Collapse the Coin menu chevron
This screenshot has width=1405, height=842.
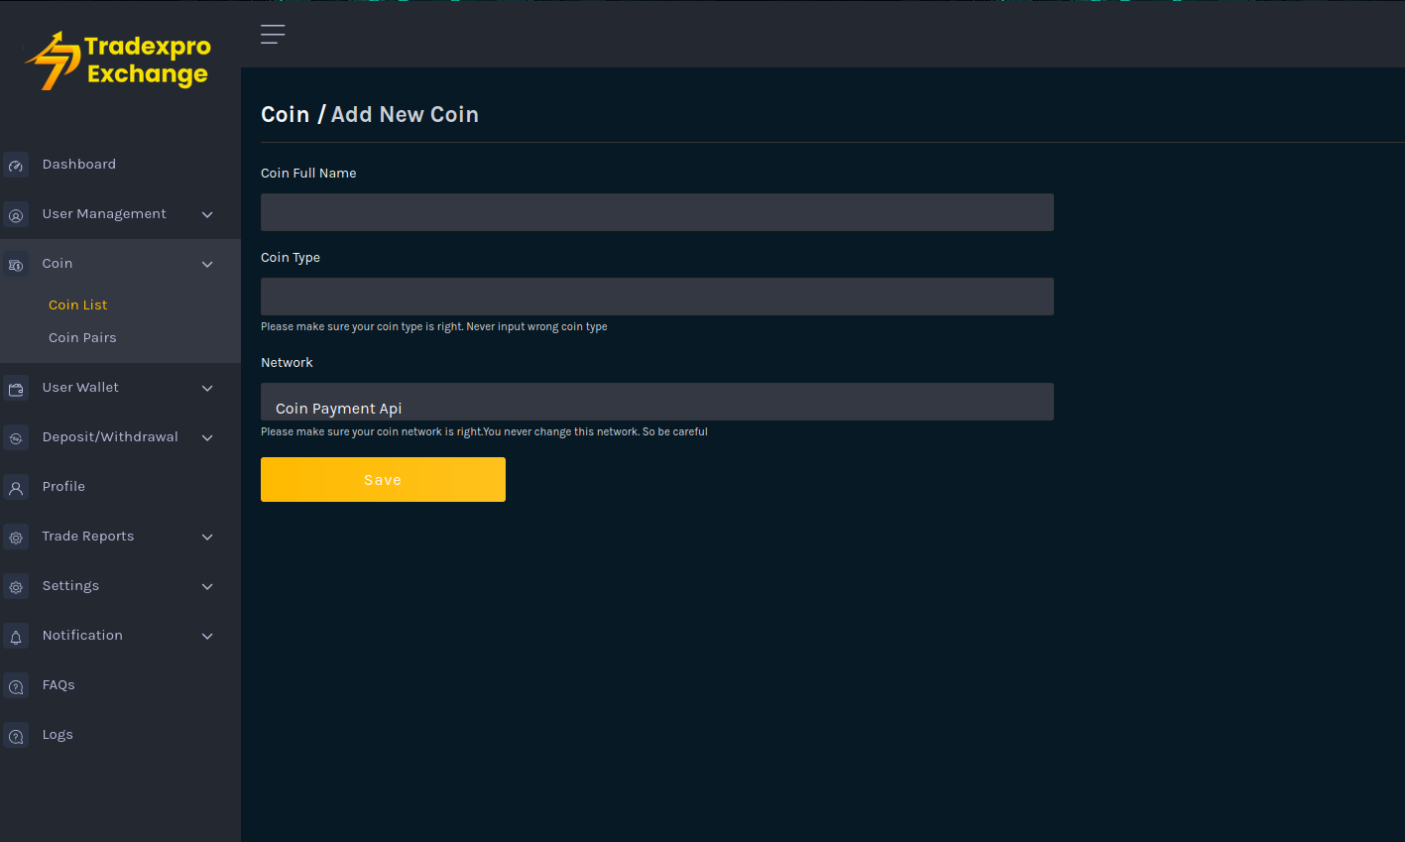click(207, 265)
